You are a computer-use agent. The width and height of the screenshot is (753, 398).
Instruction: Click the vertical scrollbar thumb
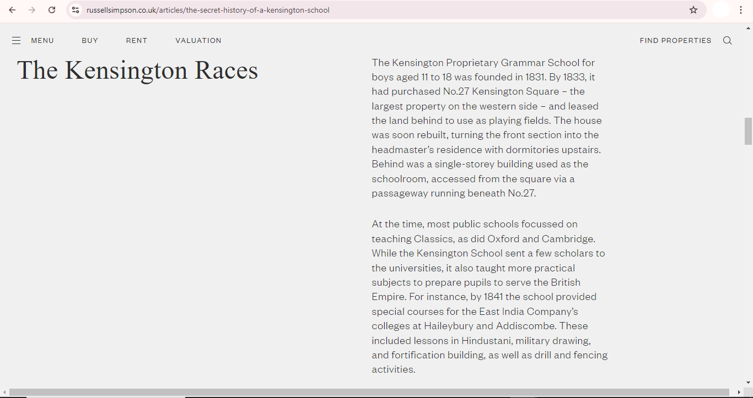click(x=748, y=131)
